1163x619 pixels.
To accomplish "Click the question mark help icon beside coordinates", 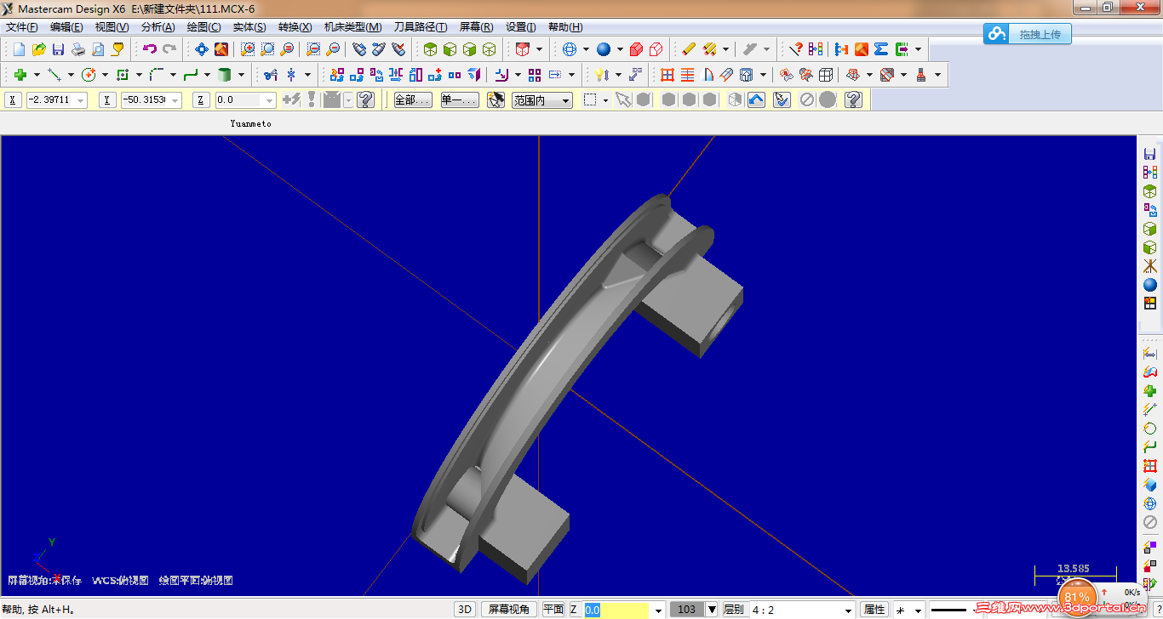I will click(x=366, y=100).
